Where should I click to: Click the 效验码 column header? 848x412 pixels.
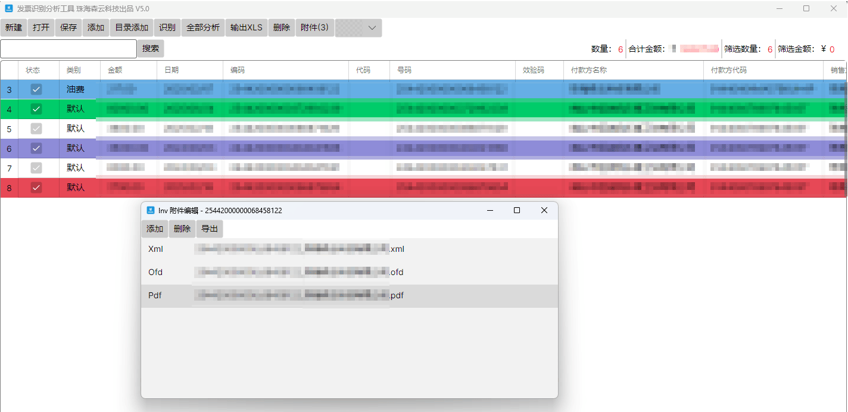pyautogui.click(x=540, y=70)
